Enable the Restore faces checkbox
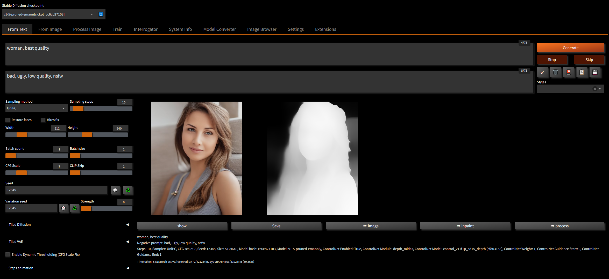The height and width of the screenshot is (279, 609). [x=8, y=120]
